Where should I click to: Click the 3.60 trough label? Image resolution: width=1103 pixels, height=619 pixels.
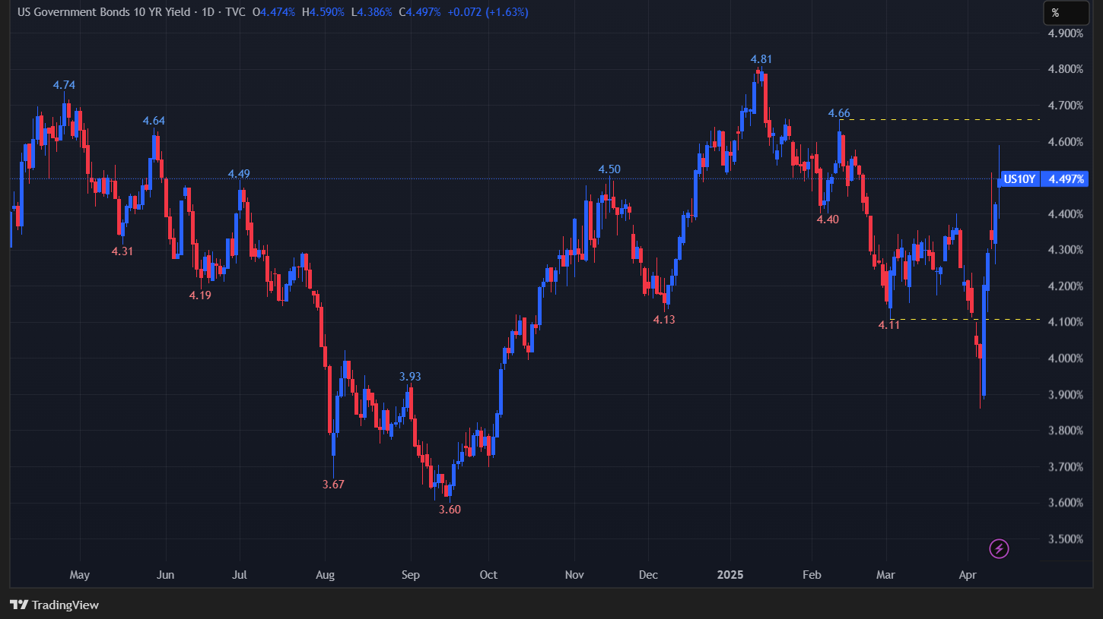click(x=450, y=510)
